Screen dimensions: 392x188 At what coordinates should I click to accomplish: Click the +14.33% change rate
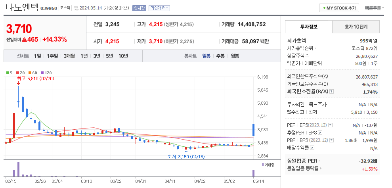coord(55,39)
